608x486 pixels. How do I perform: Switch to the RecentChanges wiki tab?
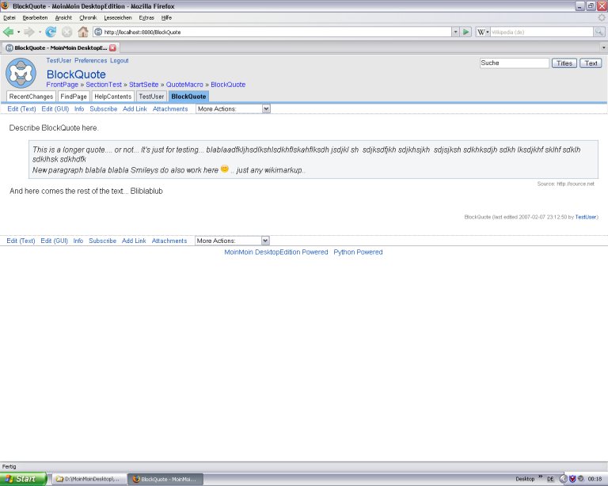coord(31,97)
